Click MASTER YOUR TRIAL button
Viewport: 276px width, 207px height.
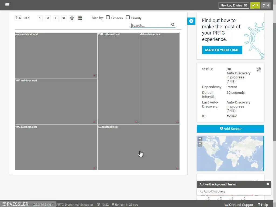point(222,50)
